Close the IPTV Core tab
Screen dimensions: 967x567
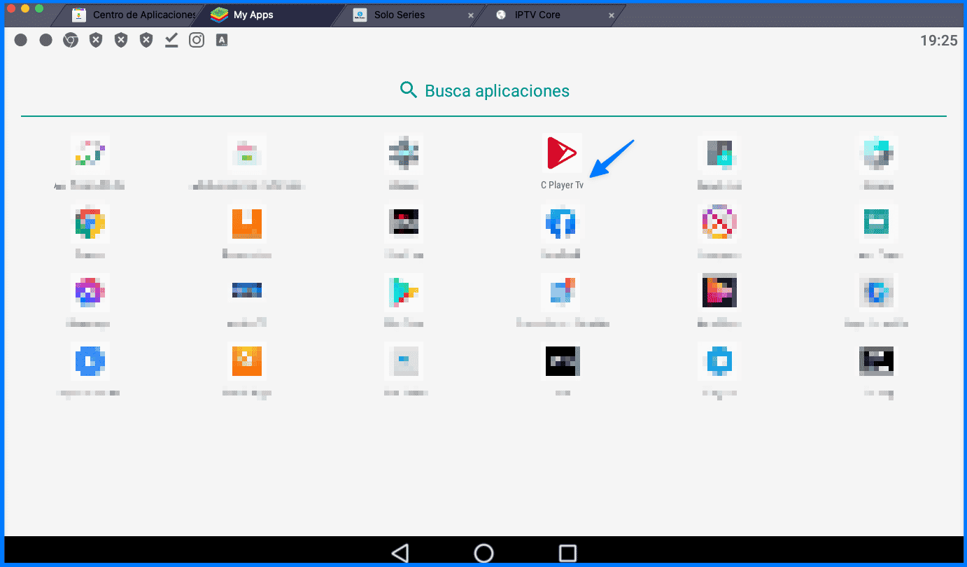(612, 15)
